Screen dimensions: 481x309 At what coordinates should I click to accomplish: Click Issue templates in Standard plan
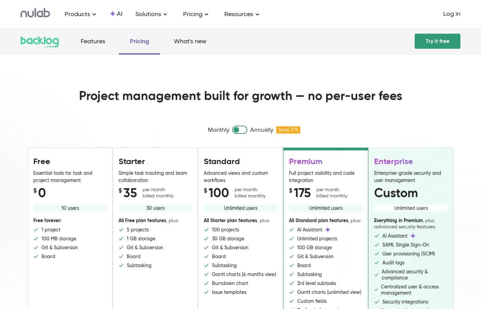click(x=229, y=292)
